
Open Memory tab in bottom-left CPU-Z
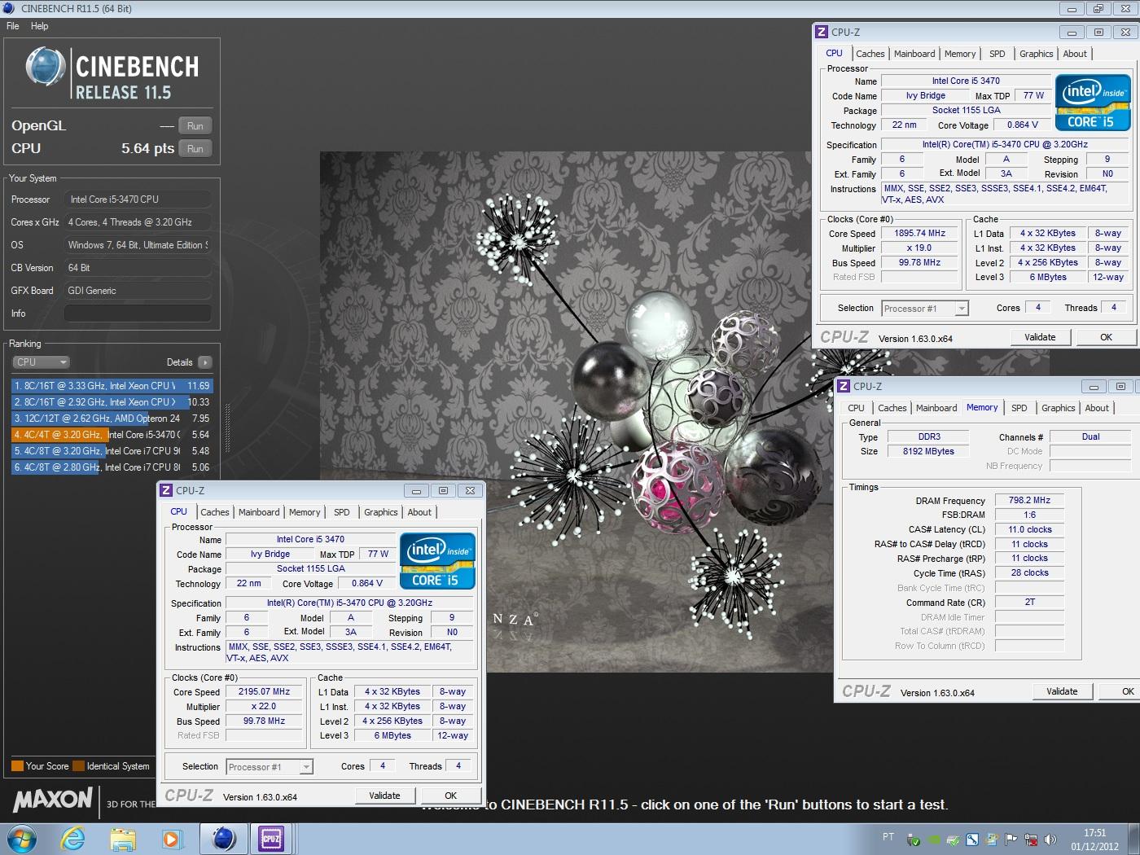[x=305, y=512]
